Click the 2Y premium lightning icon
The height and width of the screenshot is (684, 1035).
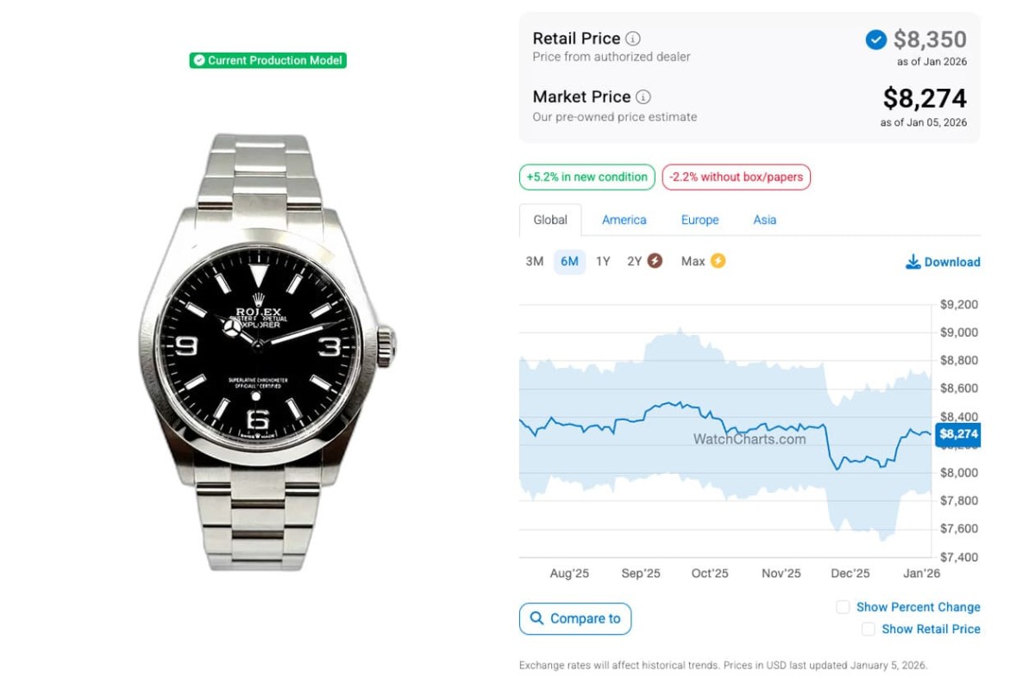click(x=655, y=261)
